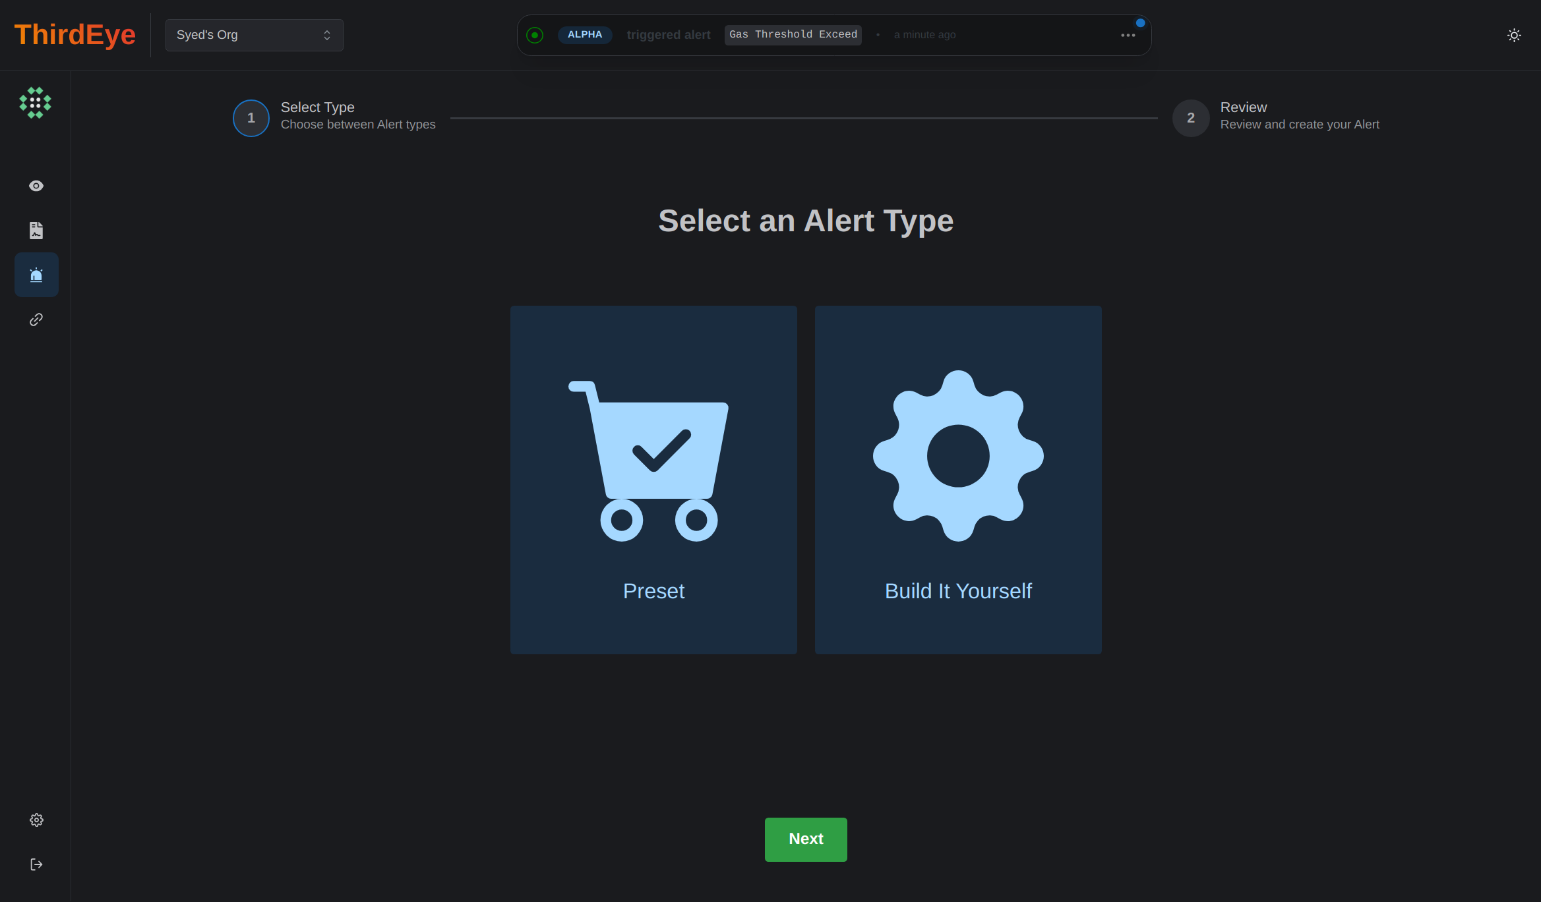Image resolution: width=1541 pixels, height=902 pixels.
Task: Click the logout icon in sidebar
Action: click(36, 864)
